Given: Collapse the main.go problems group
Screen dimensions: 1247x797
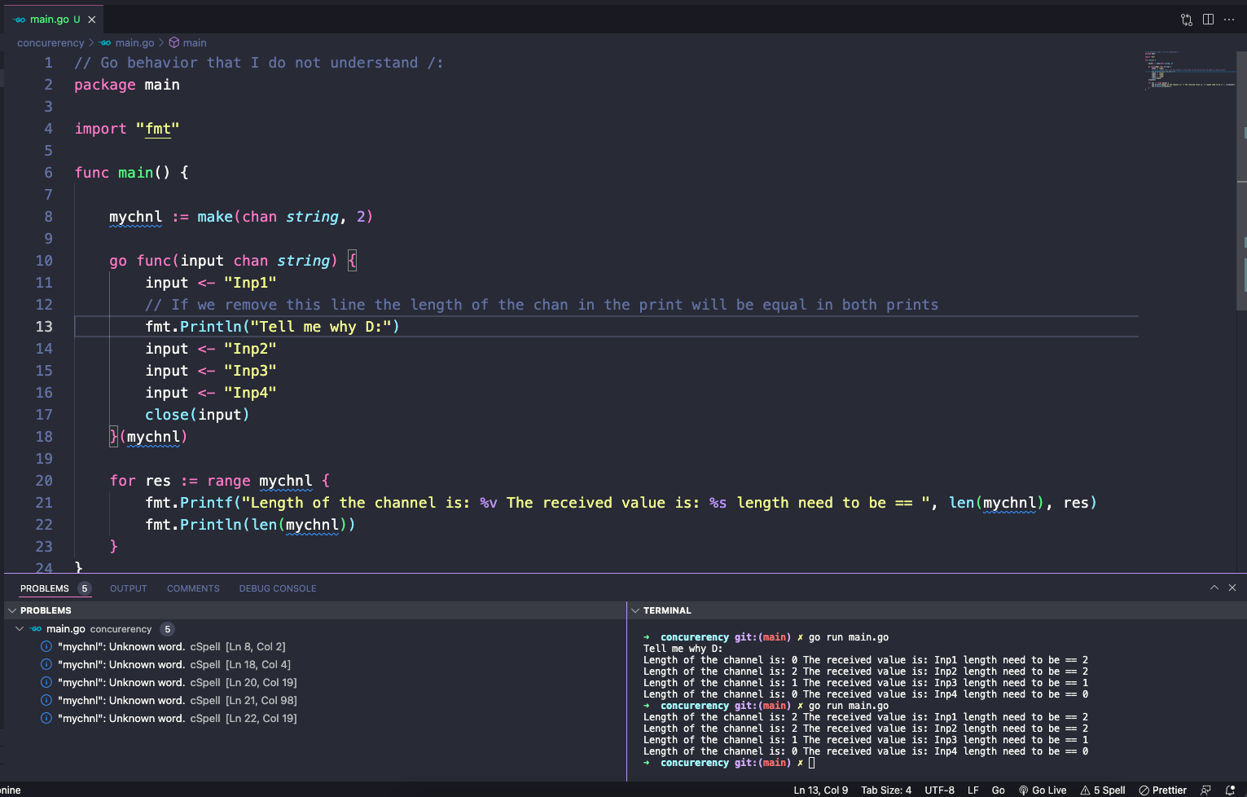Looking at the screenshot, I should coord(20,629).
